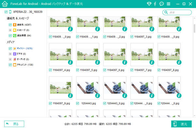This screenshot has width=196, height=130.
Task: Click the call history phone icon
Action: (15, 36)
